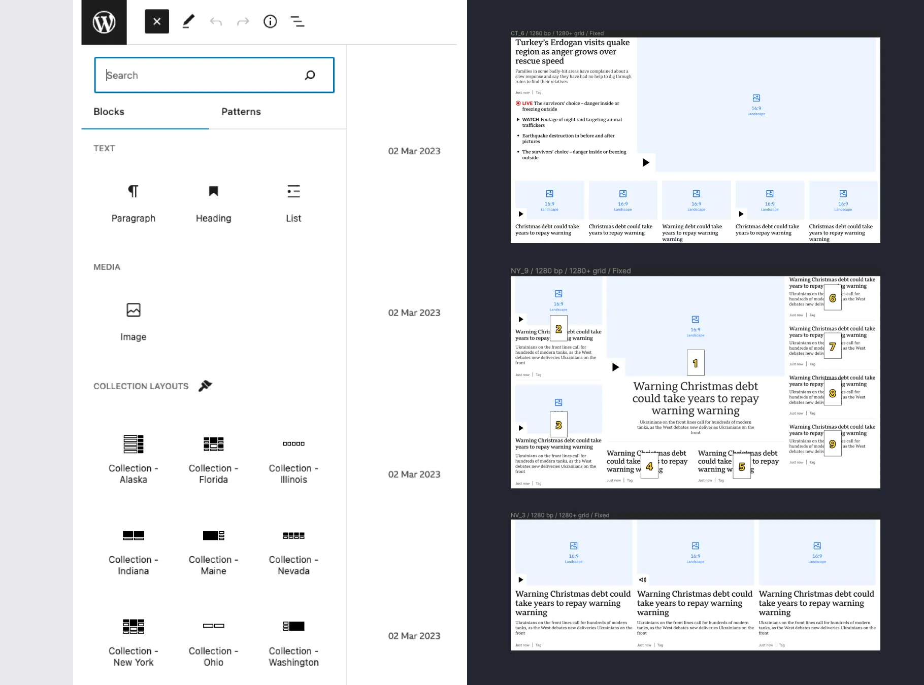Select CT_6 frame label

tap(557, 33)
